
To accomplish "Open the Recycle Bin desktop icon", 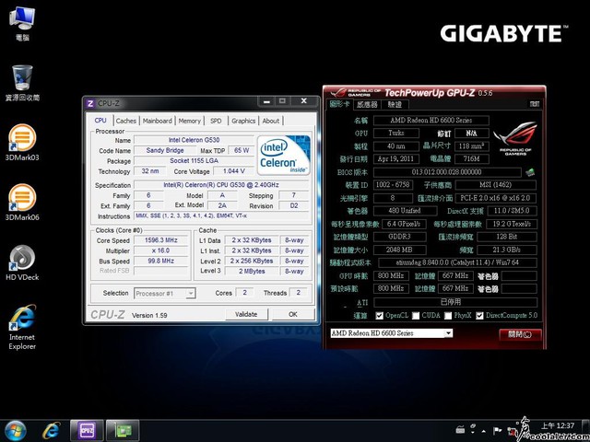I will [22, 83].
